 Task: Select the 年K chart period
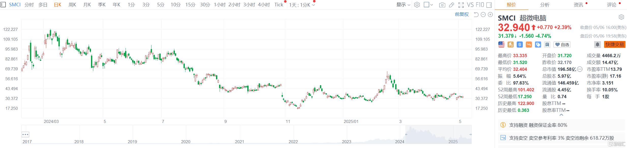coord(116,5)
